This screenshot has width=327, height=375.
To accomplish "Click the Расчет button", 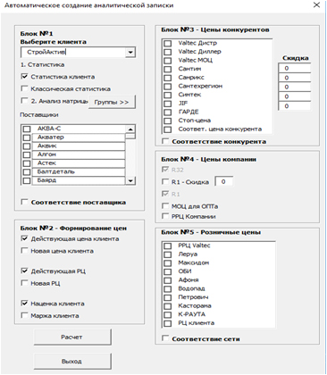I will pyautogui.click(x=72, y=337).
